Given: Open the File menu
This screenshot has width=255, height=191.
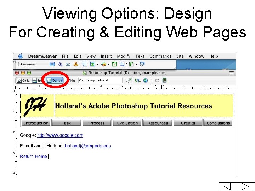Looking at the screenshot, I should [65, 56].
